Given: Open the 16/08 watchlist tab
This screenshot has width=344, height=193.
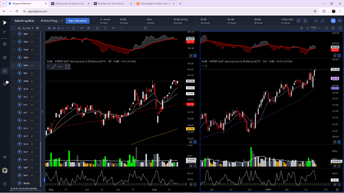Looking at the screenshot, I should [x=124, y=21].
